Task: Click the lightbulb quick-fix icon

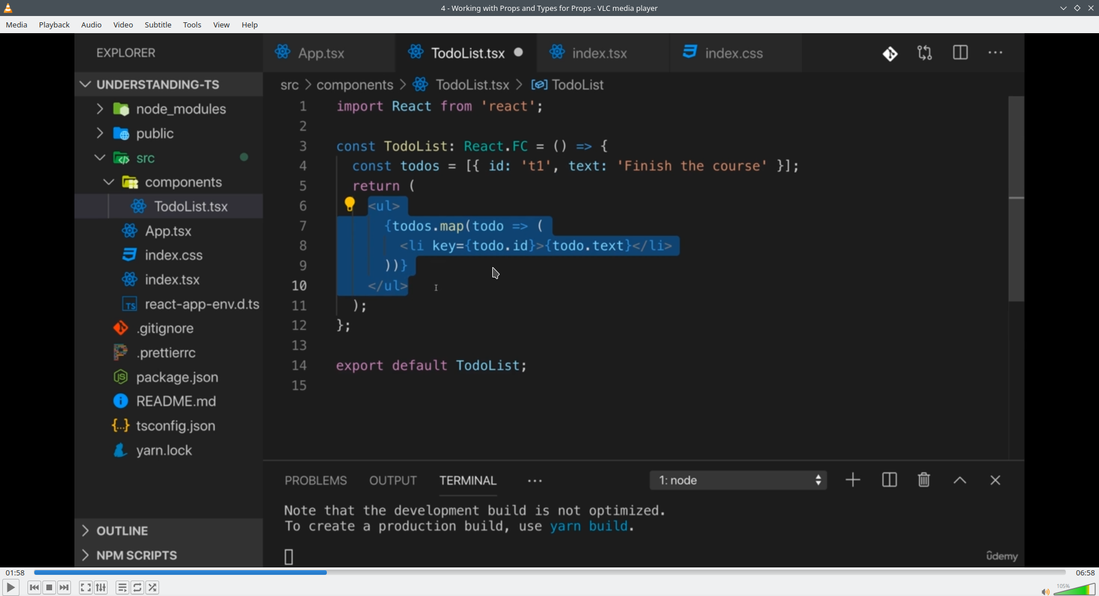Action: pos(350,204)
